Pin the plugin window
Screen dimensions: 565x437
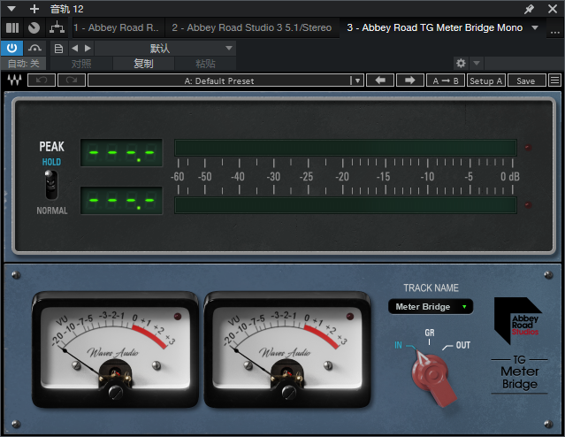(529, 9)
